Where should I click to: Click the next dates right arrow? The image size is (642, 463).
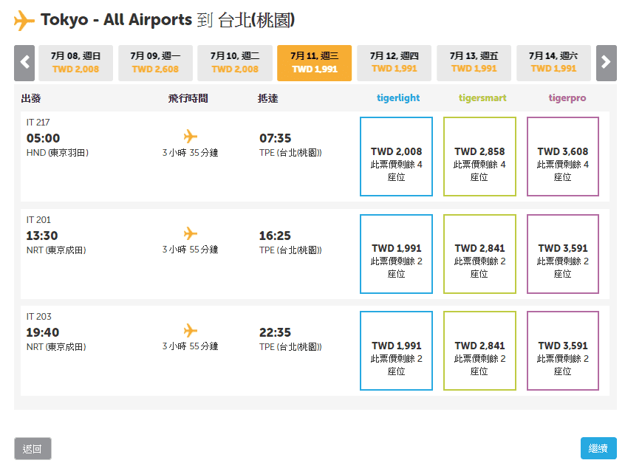pyautogui.click(x=606, y=63)
